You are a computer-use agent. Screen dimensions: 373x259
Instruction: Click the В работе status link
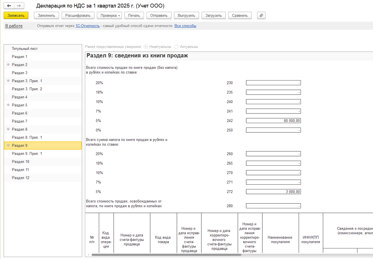click(14, 26)
